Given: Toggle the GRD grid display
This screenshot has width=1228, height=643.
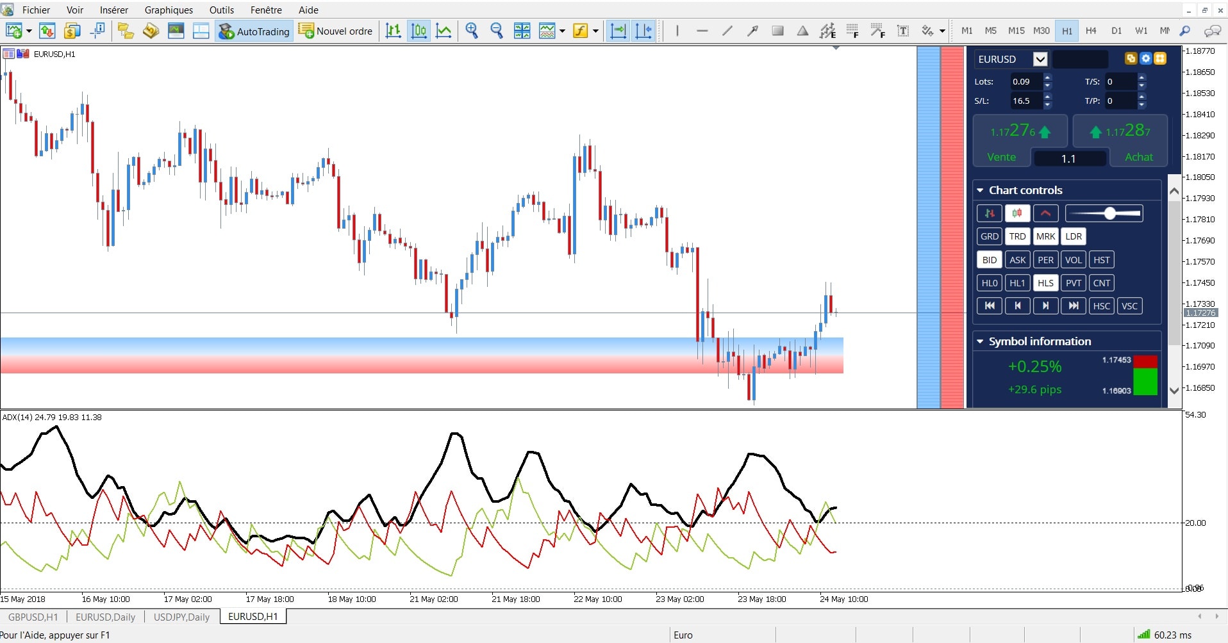Looking at the screenshot, I should tap(989, 236).
